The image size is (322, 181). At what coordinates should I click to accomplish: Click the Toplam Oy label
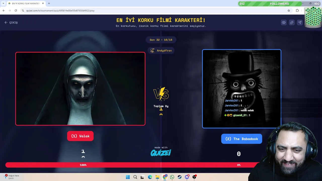161,106
